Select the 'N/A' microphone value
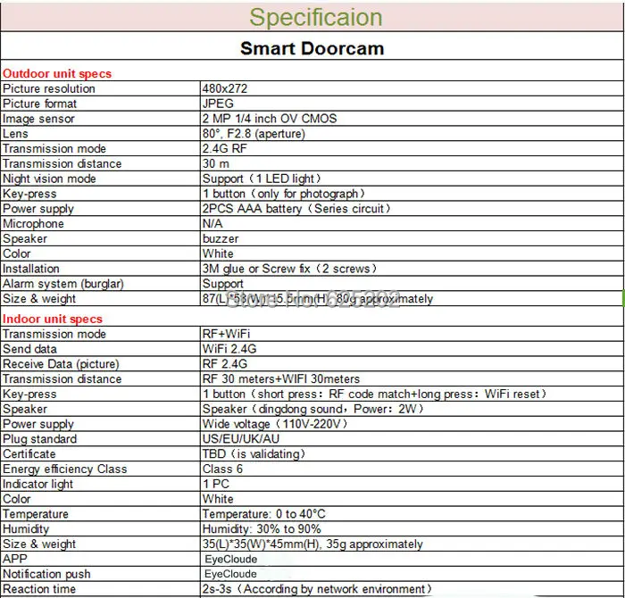 pyautogui.click(x=212, y=224)
